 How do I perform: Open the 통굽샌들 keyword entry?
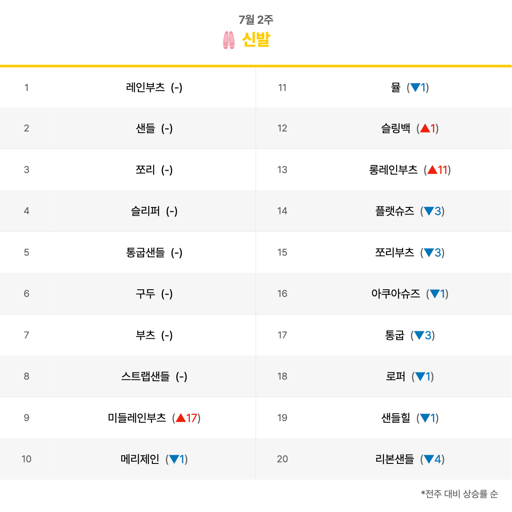(145, 252)
